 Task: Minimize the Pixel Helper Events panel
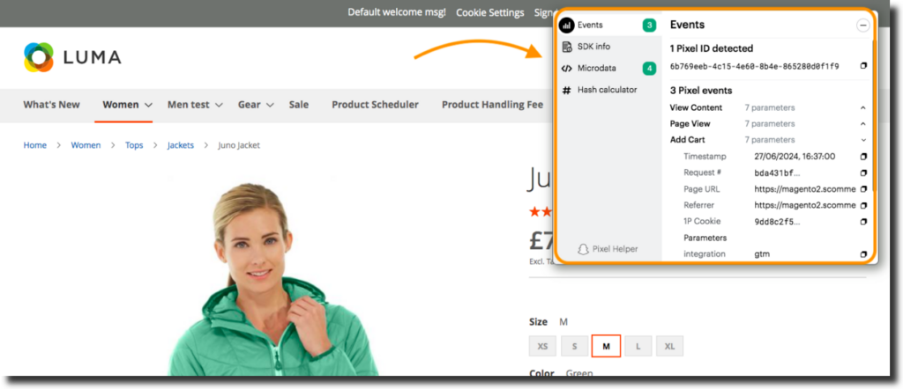point(862,26)
